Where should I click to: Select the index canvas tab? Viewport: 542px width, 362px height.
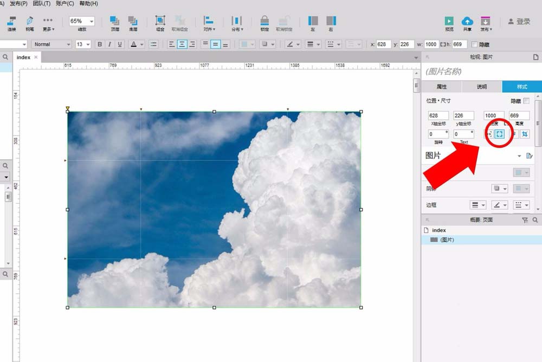(23, 57)
